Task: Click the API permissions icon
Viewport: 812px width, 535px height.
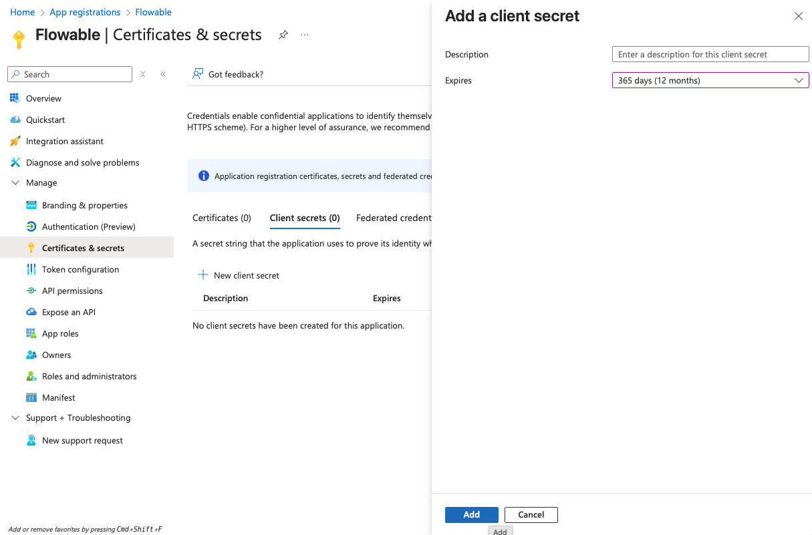Action: 31,291
